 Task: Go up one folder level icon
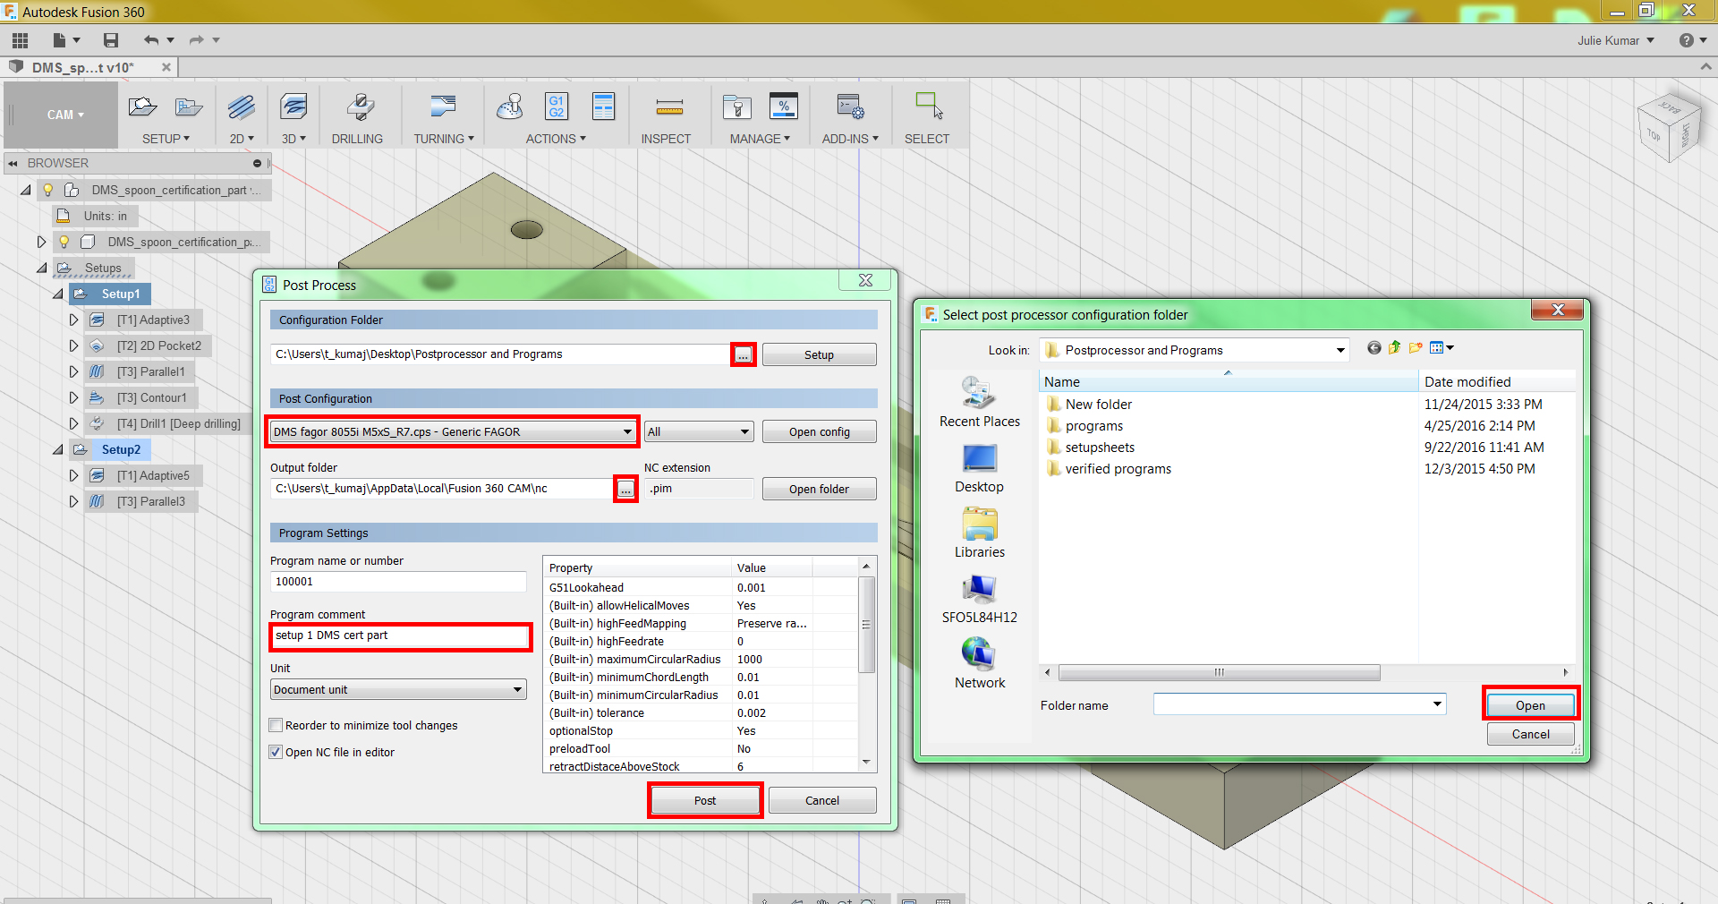coord(1394,348)
